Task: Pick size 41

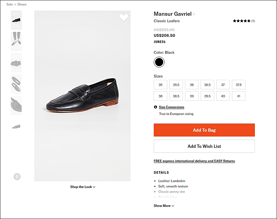Action: click(239, 96)
